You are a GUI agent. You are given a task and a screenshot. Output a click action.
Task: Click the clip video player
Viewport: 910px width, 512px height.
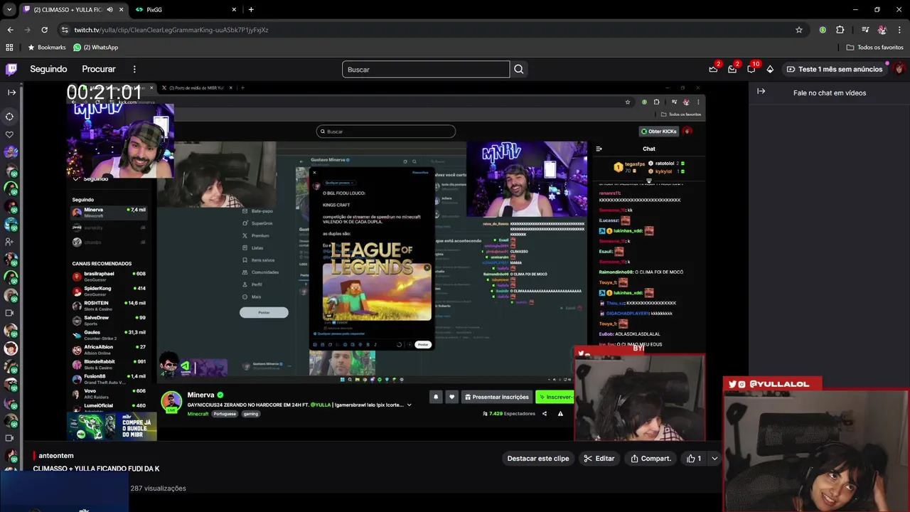point(385,260)
